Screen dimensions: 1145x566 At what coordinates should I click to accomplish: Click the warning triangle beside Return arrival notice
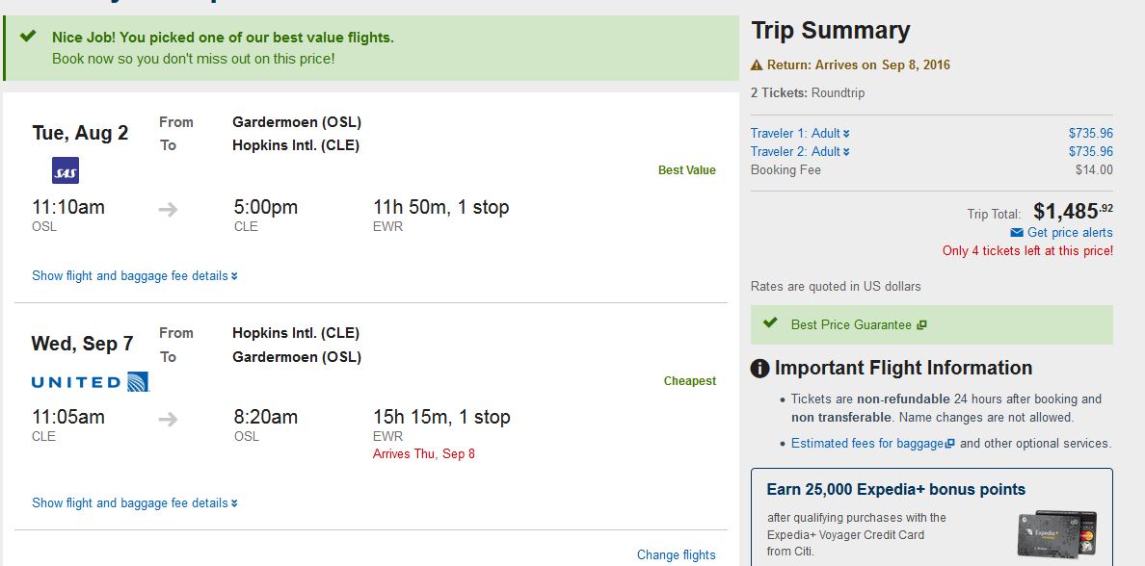coord(757,65)
